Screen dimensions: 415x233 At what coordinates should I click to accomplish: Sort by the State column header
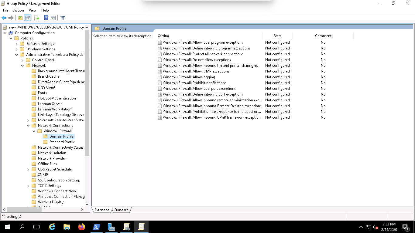pos(277,36)
